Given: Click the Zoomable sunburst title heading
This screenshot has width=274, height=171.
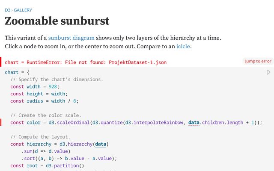Looking at the screenshot, I should pos(57,21).
